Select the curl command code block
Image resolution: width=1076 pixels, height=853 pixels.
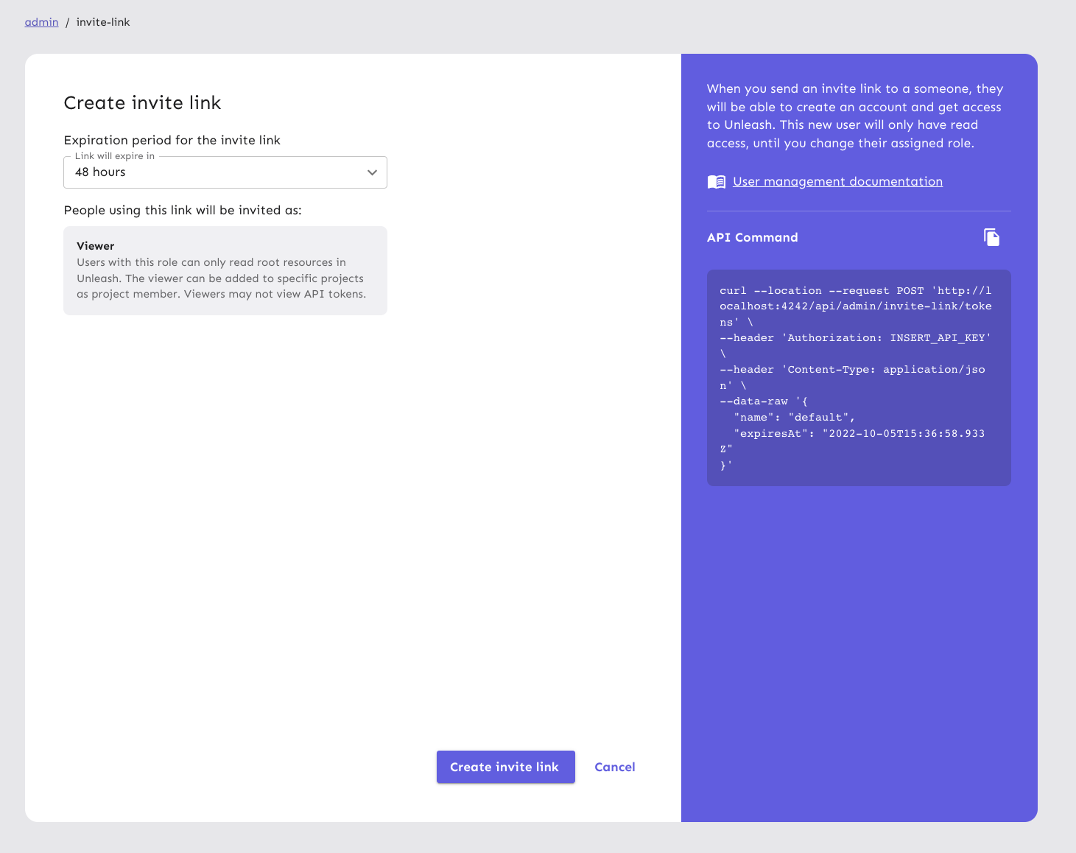pyautogui.click(x=858, y=378)
